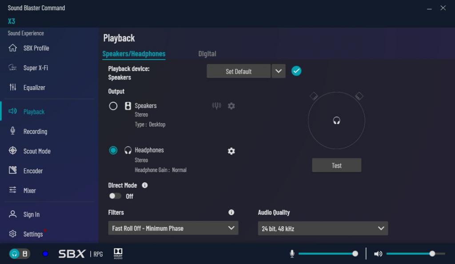Screen dimensions: 455x264
Task: Click the right speaker marker on circle
Action: pyautogui.click(x=359, y=96)
